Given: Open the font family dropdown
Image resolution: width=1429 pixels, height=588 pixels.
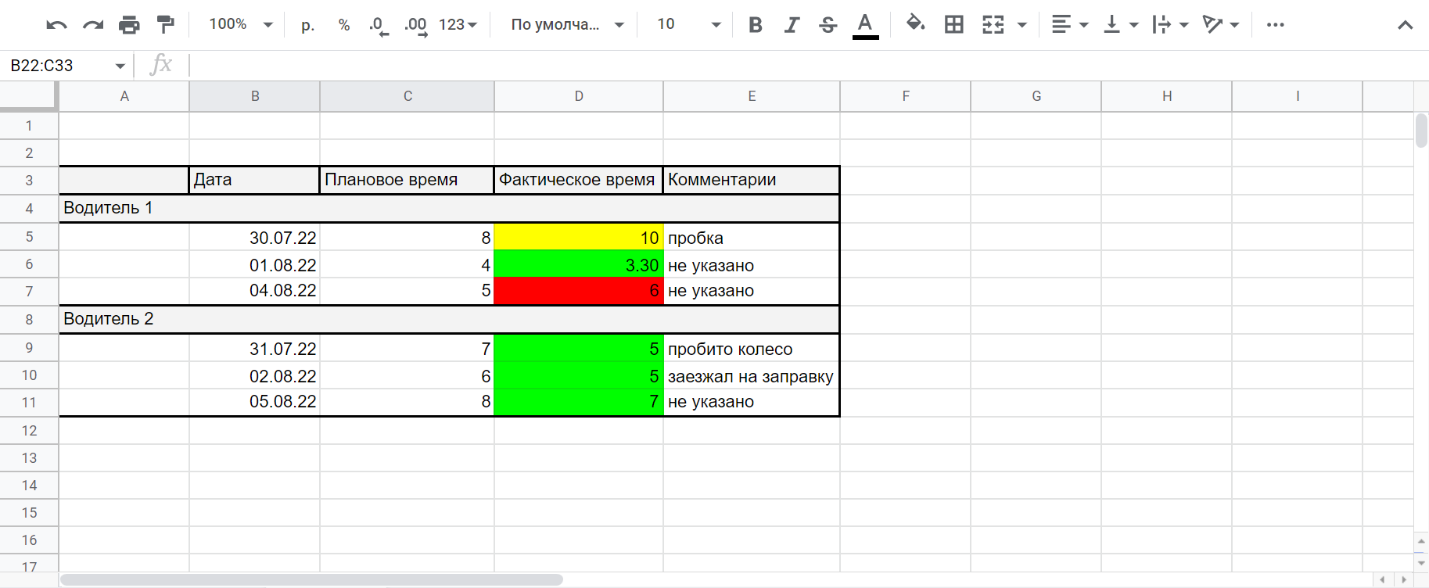Looking at the screenshot, I should (567, 25).
